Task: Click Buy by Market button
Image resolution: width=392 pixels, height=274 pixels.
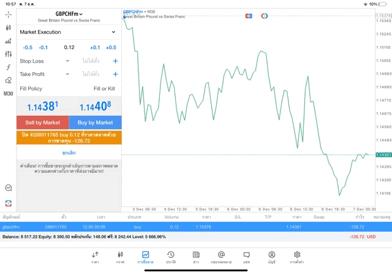Action: [96, 123]
